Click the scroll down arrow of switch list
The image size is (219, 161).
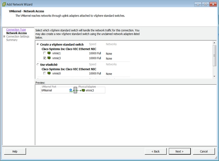pos(214,76)
